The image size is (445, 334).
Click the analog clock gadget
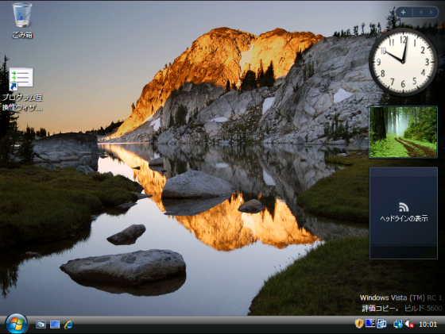(x=403, y=62)
